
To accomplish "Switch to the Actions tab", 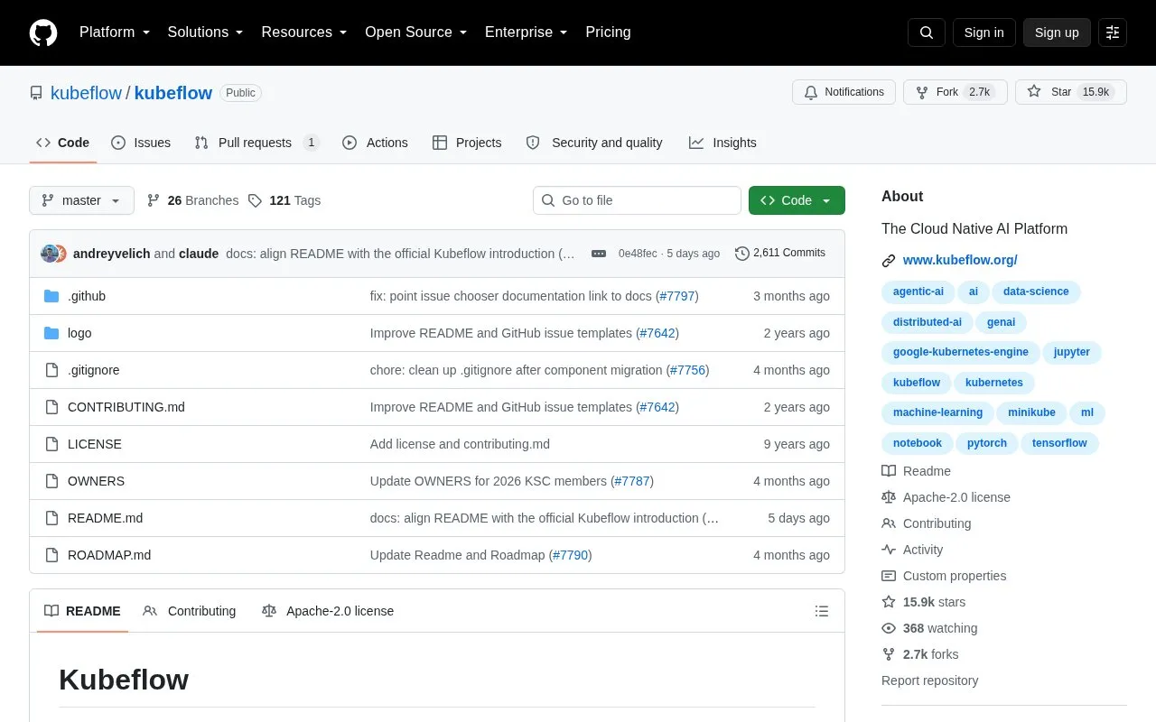I will (x=375, y=143).
